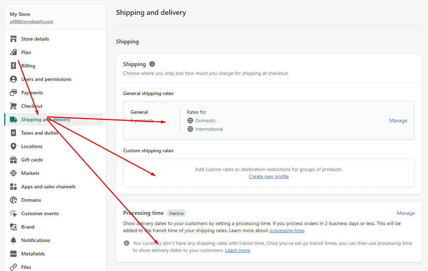Screen dimensions: 428x271
Task: Click the Learn more link about transit times
Action: point(237,250)
